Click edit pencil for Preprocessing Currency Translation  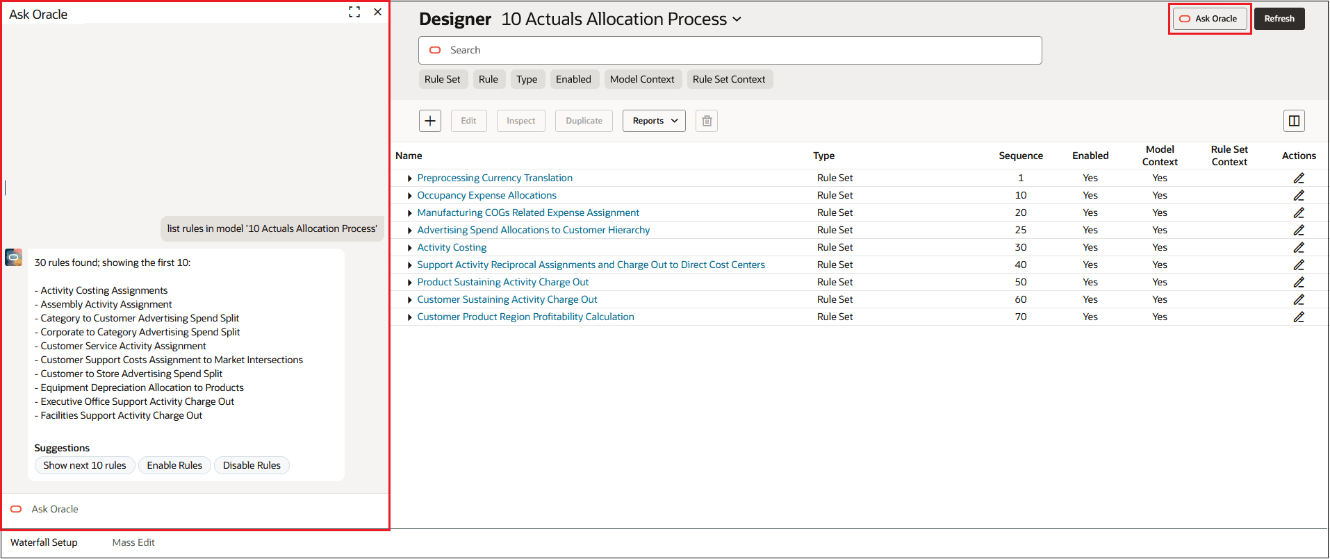tap(1299, 178)
